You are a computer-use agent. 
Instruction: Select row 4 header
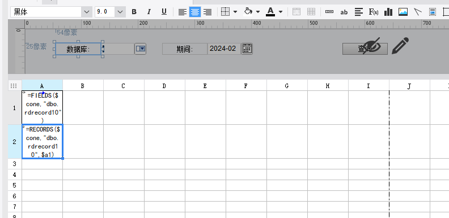(15, 175)
